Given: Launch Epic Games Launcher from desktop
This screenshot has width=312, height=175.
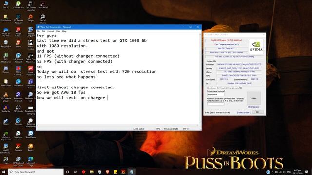Looking at the screenshot, I should click(31, 6).
